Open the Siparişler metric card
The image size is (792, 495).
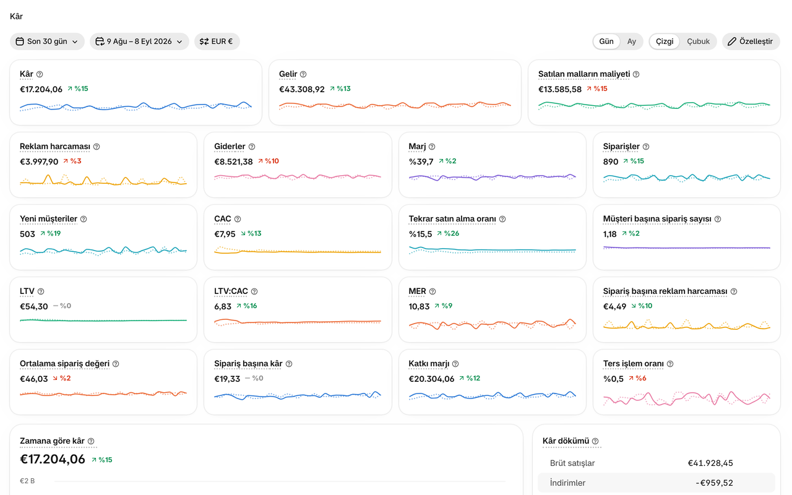[687, 165]
